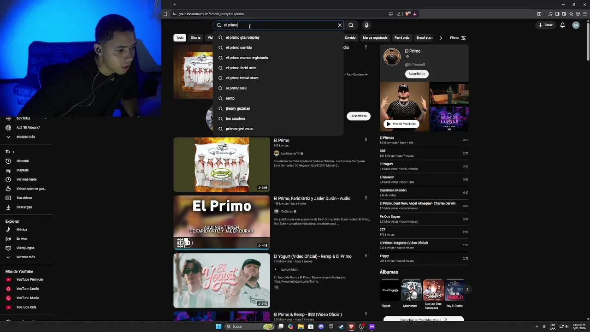Explore Videojuegos category
Image resolution: width=590 pixels, height=332 pixels.
25,248
